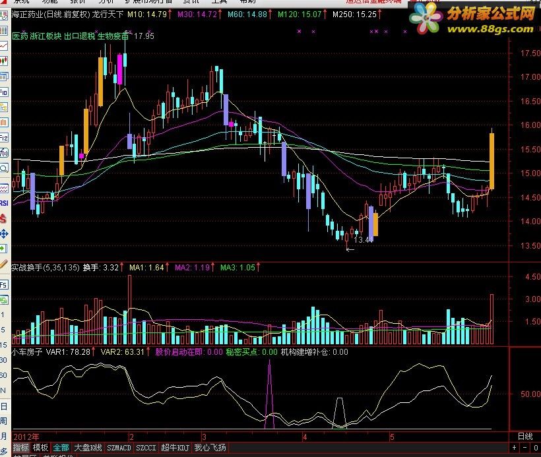Open the wavy indicator lines icon

tap(3, 189)
